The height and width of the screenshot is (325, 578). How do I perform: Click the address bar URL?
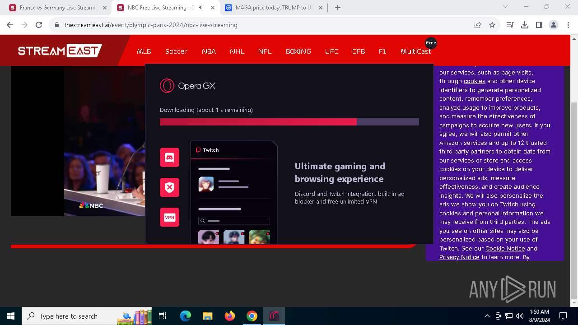151,25
